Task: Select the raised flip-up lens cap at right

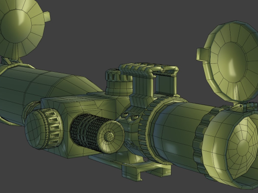Action: tap(231, 62)
